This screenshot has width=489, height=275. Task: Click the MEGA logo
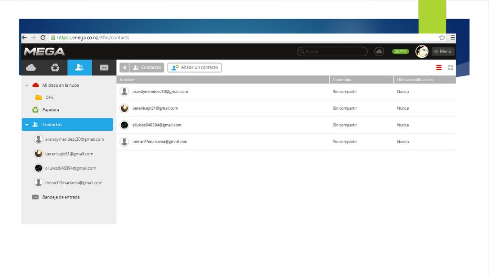coord(44,52)
